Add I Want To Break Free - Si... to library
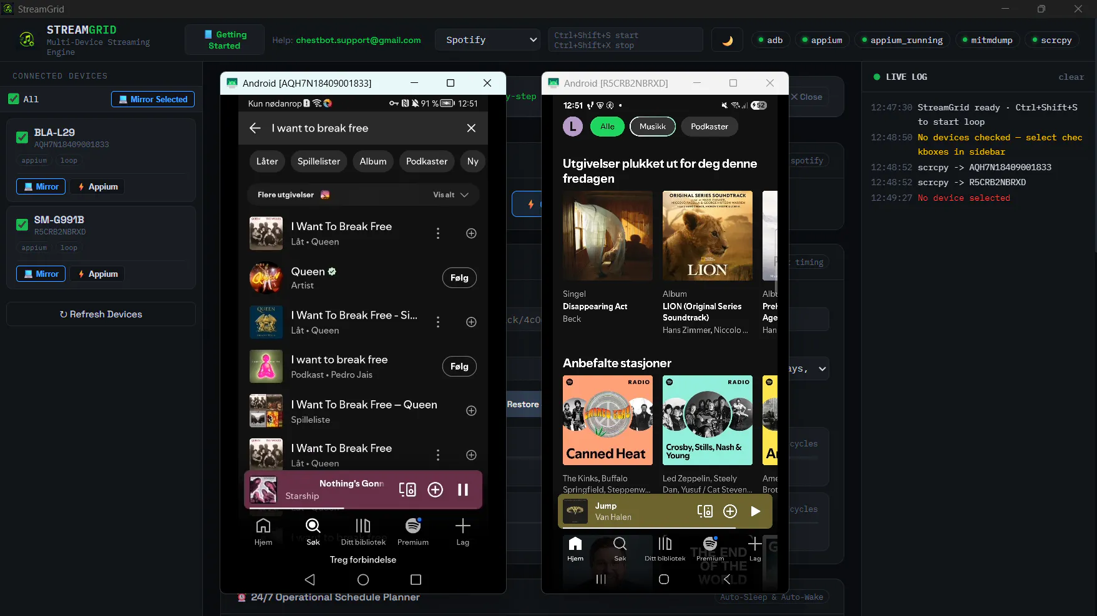Screen dimensions: 1097x616 [x=471, y=322]
